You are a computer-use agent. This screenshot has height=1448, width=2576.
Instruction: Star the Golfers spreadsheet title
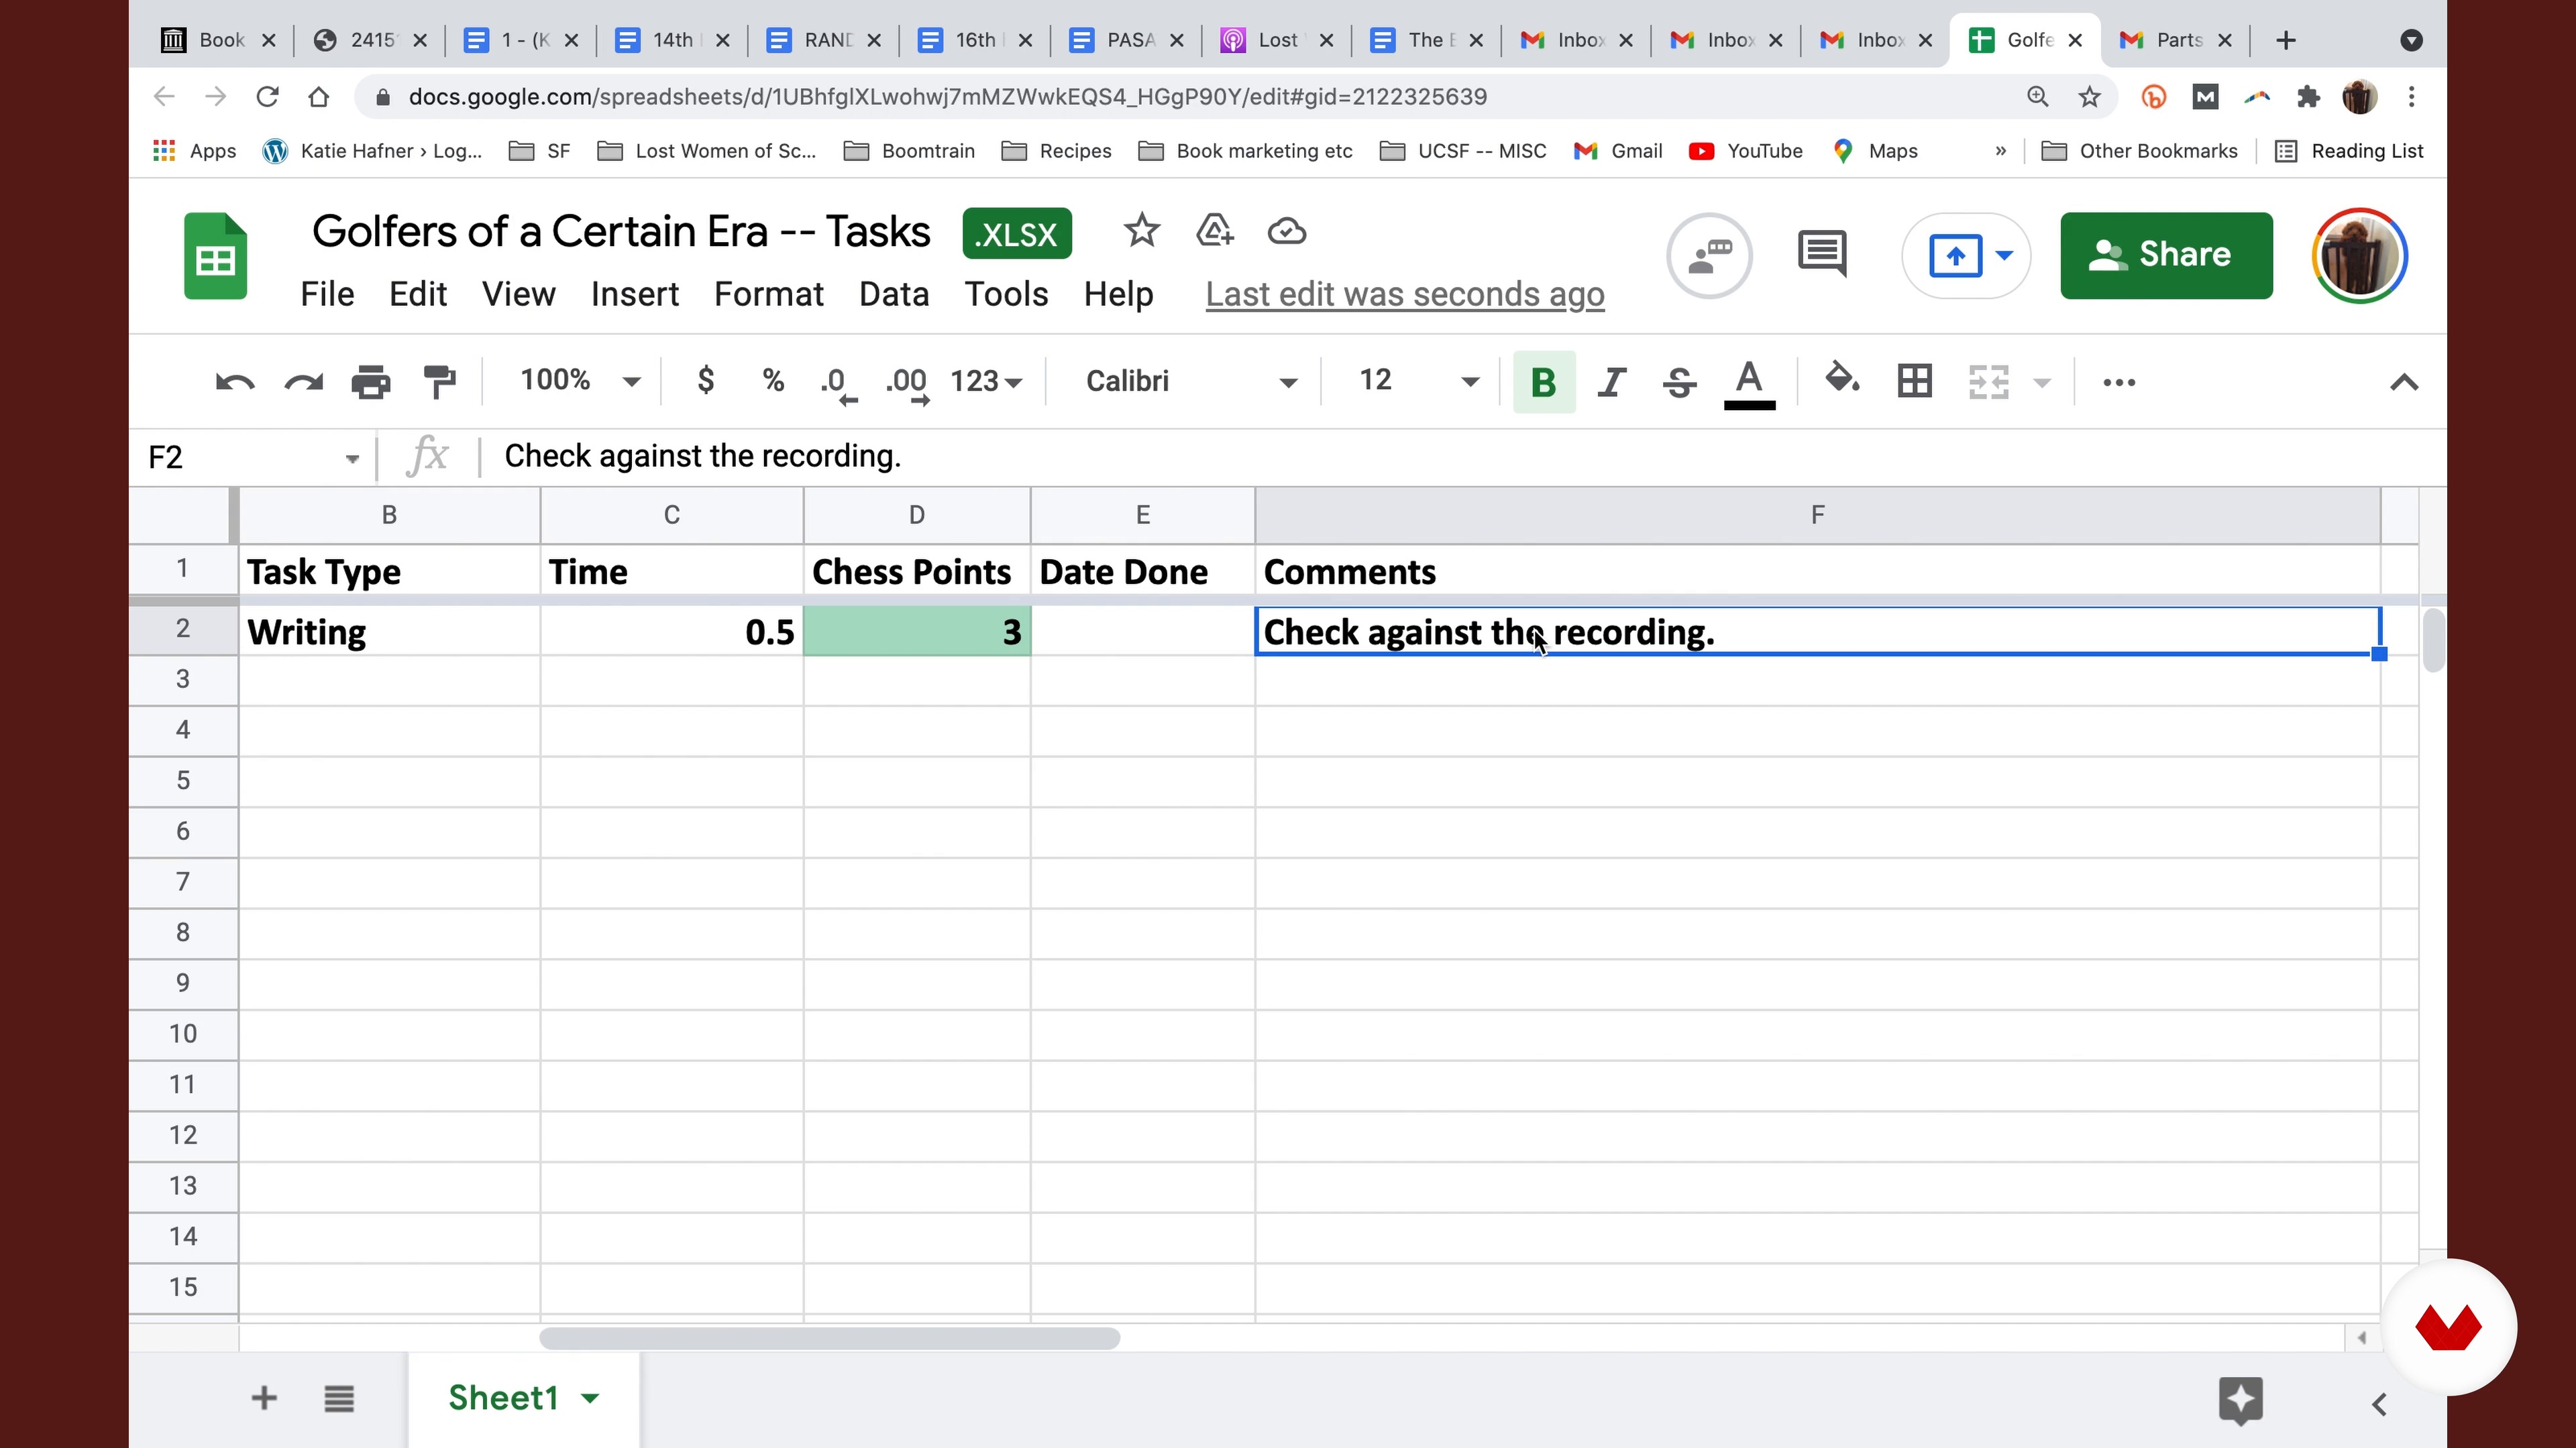(1141, 232)
